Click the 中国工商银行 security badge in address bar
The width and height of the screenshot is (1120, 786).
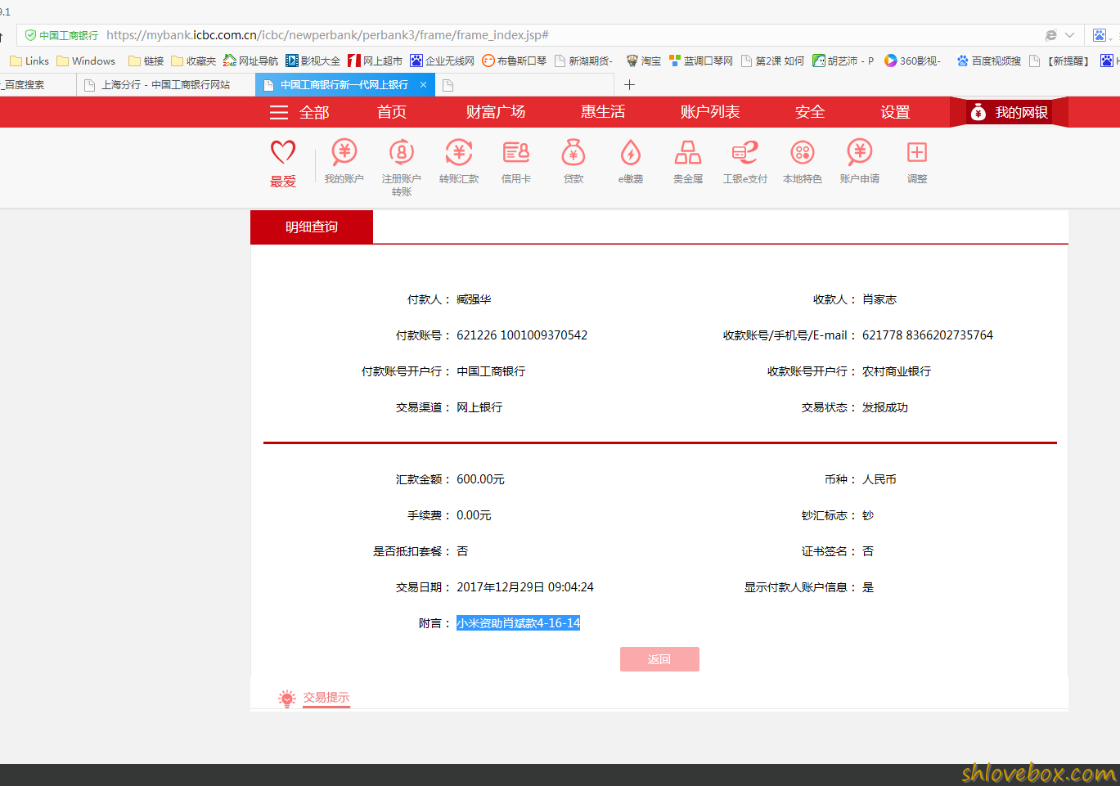(x=62, y=35)
